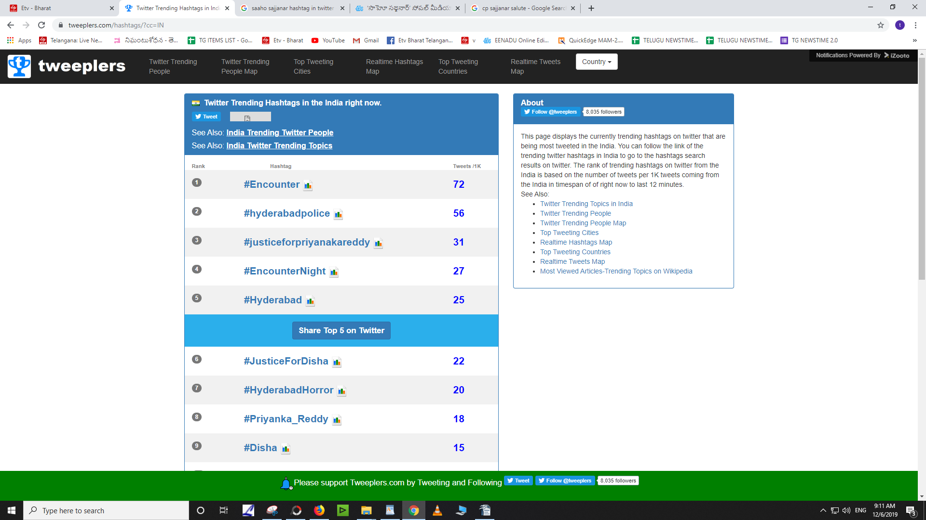926x520 pixels.
Task: Reload the page
Action: click(x=41, y=25)
